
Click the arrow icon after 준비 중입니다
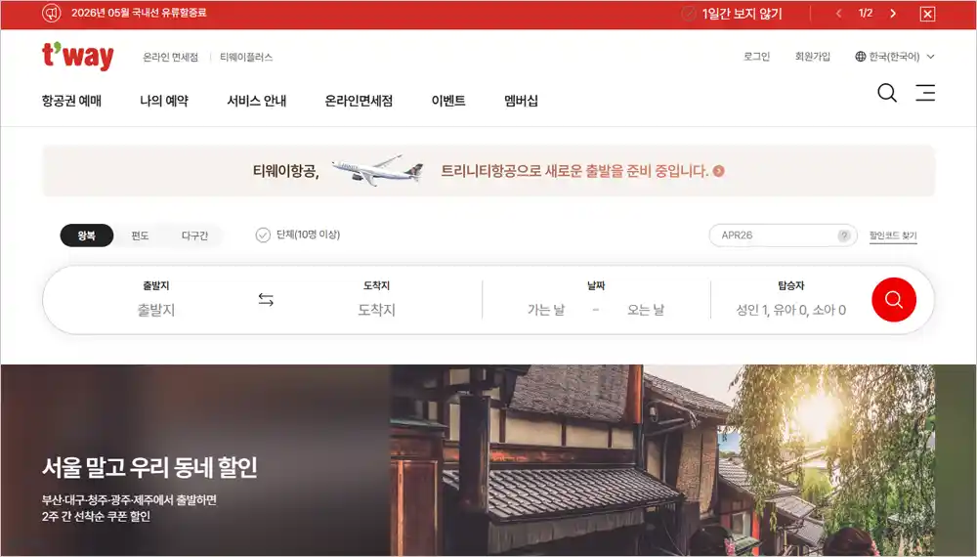718,171
